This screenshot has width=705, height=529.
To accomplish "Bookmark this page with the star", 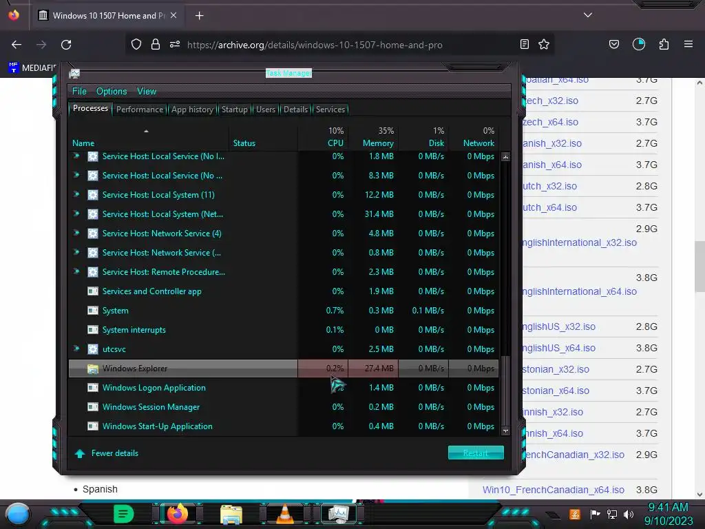I will point(544,44).
